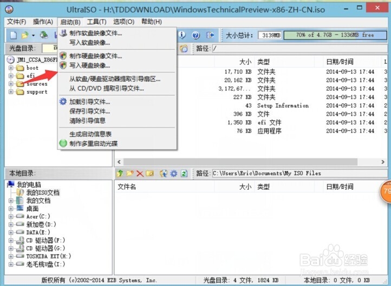Select 老毛桃U盘(I:) in local tree
Image resolution: width=391 pixels, height=286 pixels.
(45, 264)
